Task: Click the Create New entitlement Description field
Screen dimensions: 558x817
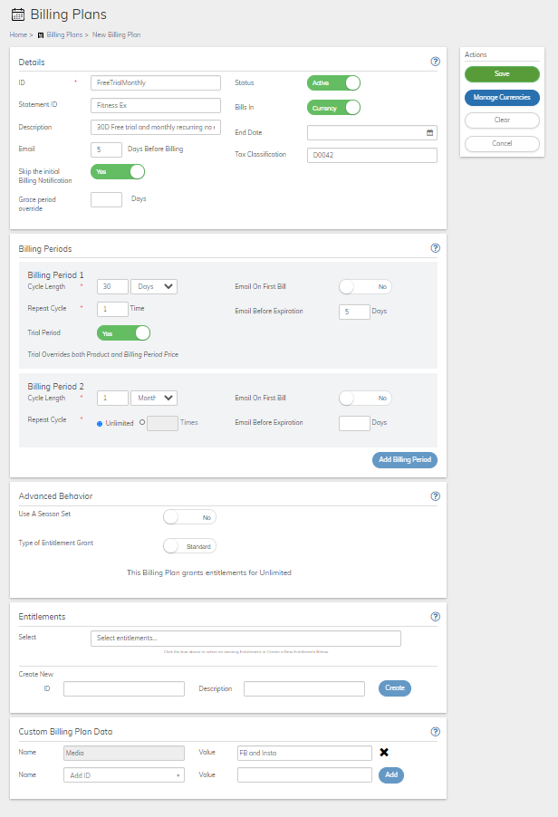Action: tap(304, 688)
